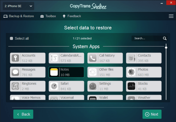Open the Backup & Restore tab
176x122 pixels.
tap(19, 16)
